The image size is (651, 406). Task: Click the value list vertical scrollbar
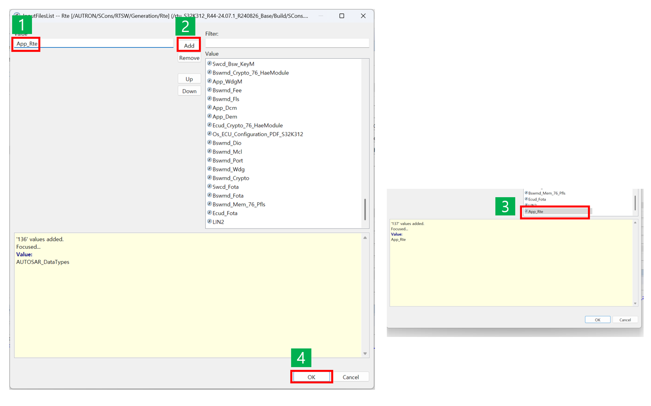365,209
